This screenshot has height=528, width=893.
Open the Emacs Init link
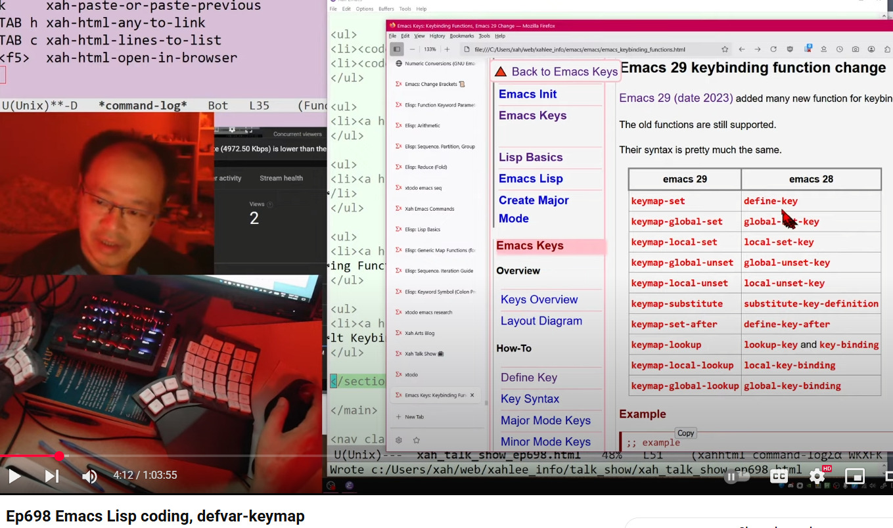(x=528, y=94)
